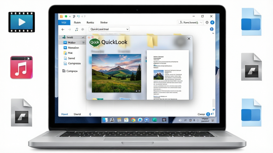The width and height of the screenshot is (273, 153).
Task: Click the blue circular icon beside the help icon
Action: tap(212, 22)
